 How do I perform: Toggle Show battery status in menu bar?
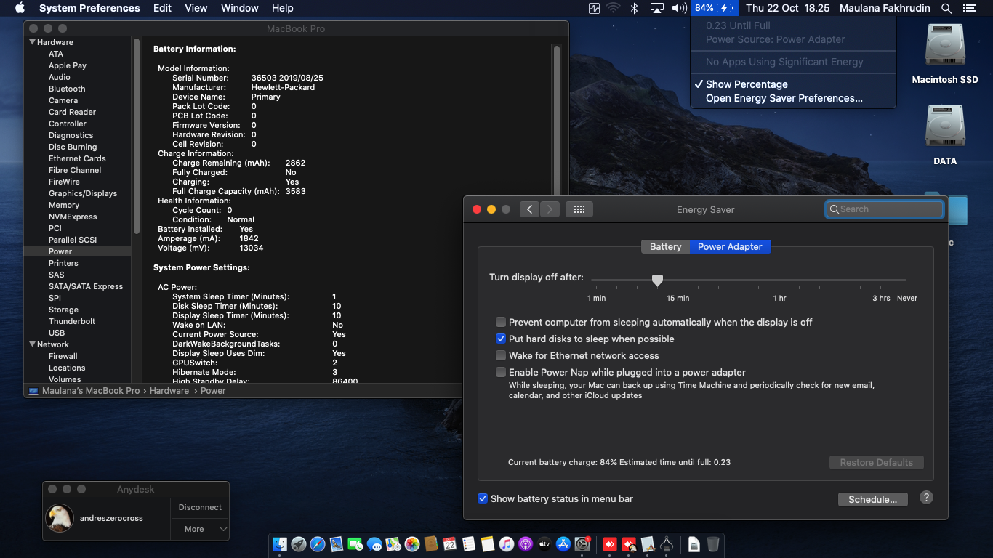483,498
